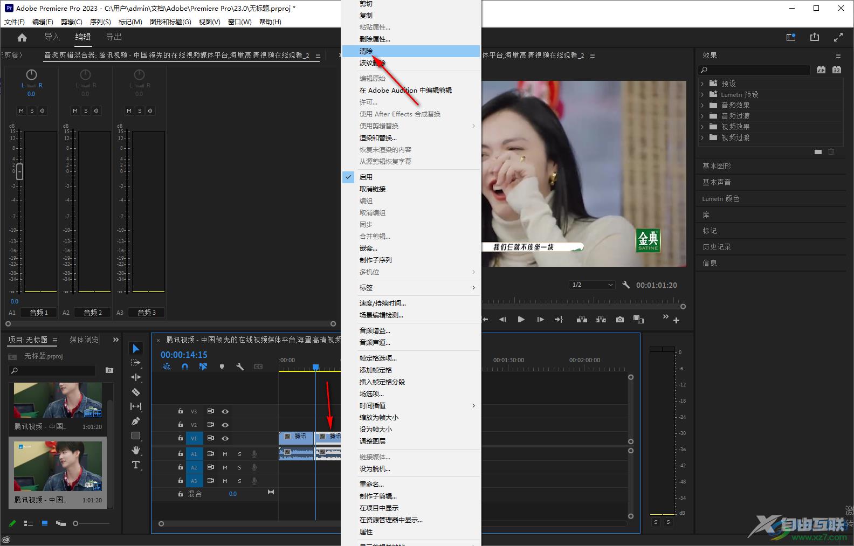Choose 取消链接 from context menu
Screen dimensions: 854x546
coord(411,189)
